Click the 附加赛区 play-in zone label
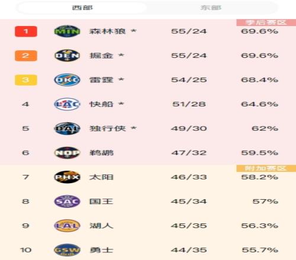 pyautogui.click(x=266, y=168)
